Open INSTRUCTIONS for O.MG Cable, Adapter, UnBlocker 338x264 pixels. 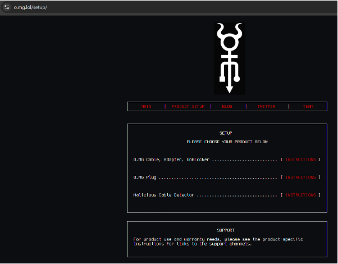pyautogui.click(x=300, y=160)
